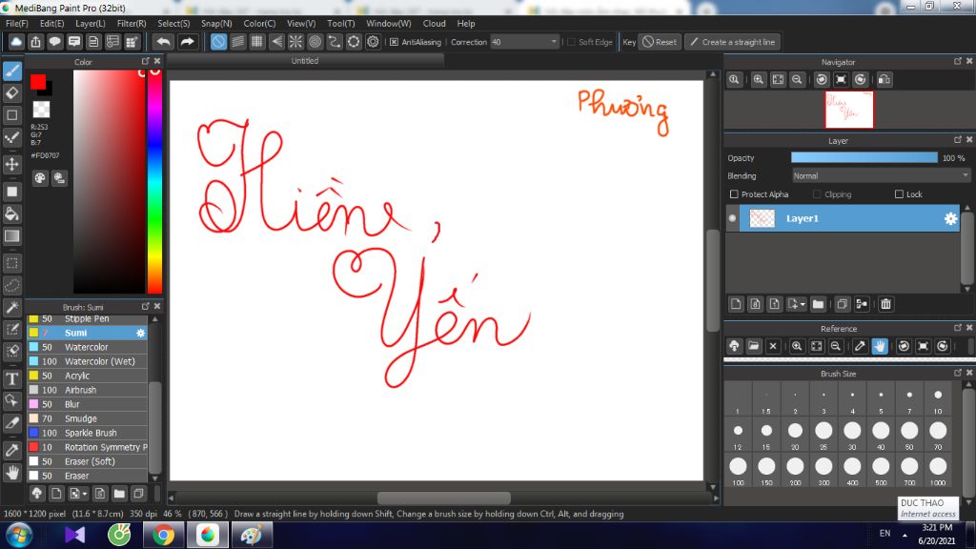The width and height of the screenshot is (976, 549).
Task: Select the Gradient tool
Action: (11, 236)
